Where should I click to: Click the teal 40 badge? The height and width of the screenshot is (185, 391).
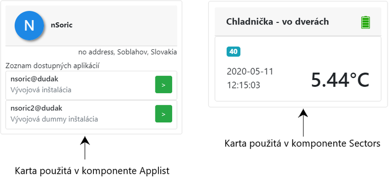click(x=234, y=52)
